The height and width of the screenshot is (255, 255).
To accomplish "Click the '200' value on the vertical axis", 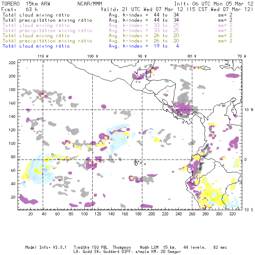I will [12, 76].
